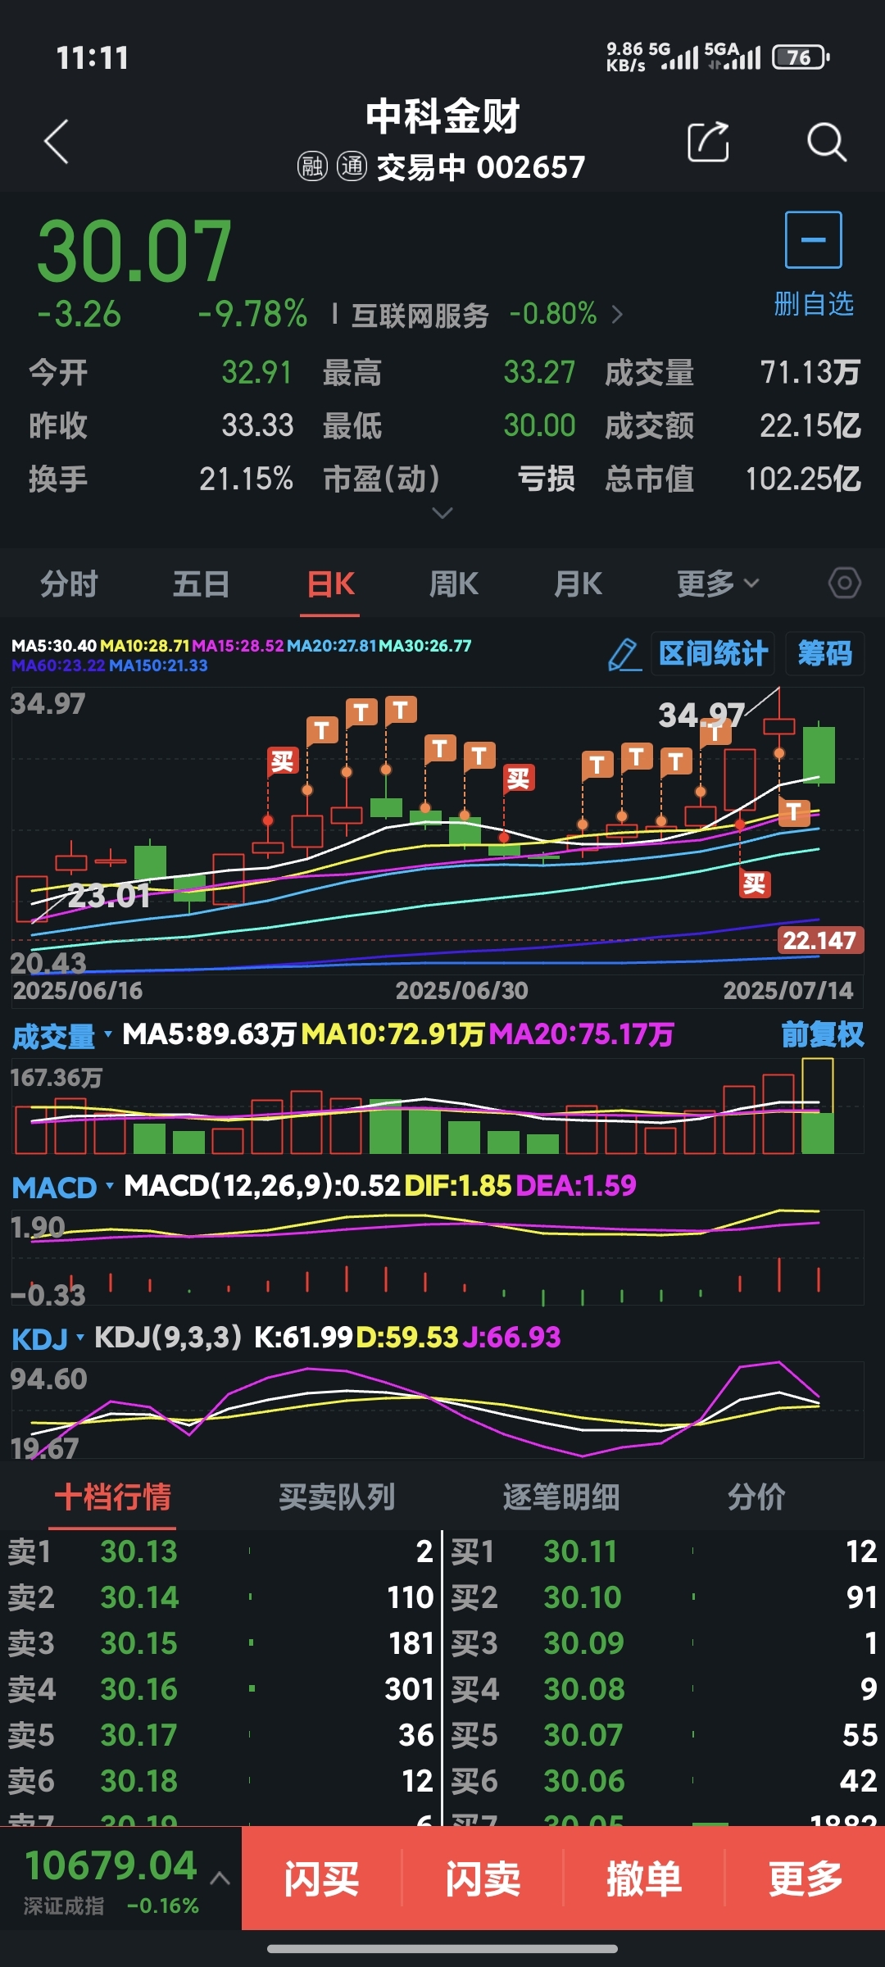This screenshot has width=885, height=1967.
Task: Tap the 买6 price 30.06
Action: (x=584, y=1781)
